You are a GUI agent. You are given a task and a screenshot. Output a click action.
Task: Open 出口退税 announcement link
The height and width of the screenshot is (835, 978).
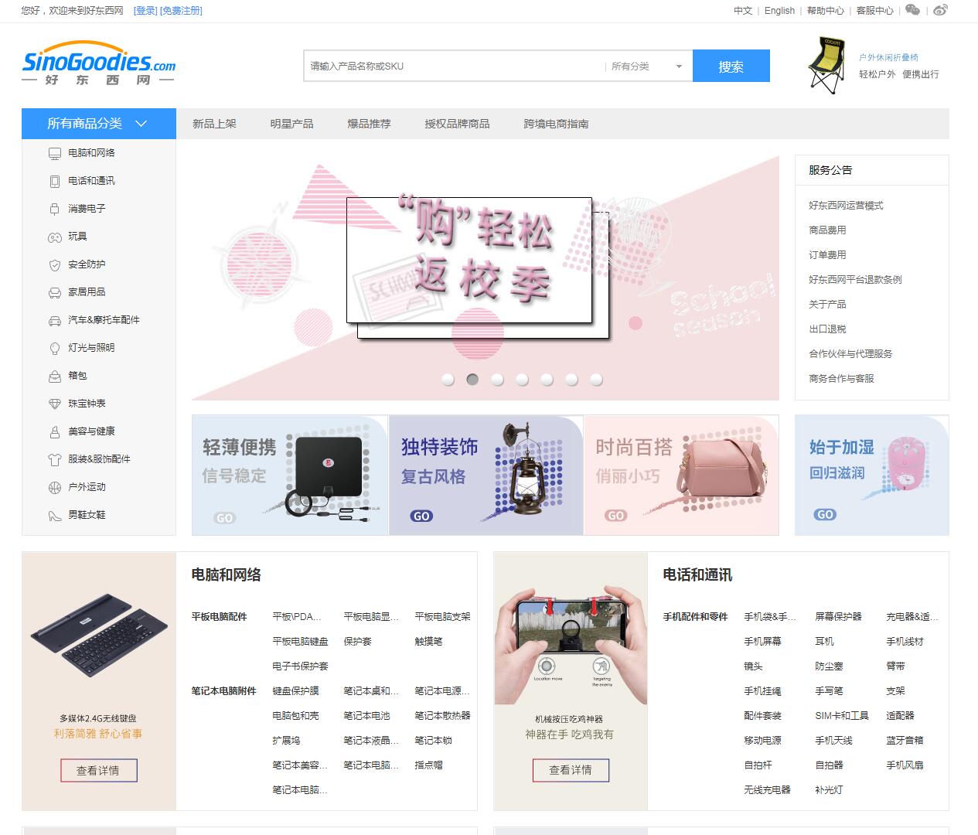coord(827,329)
